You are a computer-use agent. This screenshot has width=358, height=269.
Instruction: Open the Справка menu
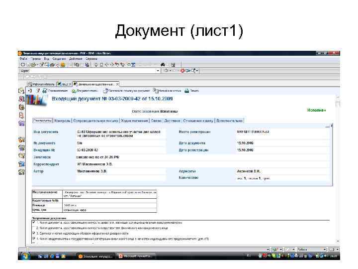pyautogui.click(x=91, y=59)
